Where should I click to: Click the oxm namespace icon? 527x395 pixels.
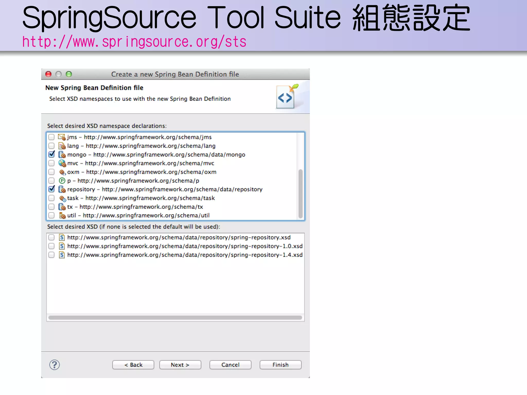(x=63, y=172)
